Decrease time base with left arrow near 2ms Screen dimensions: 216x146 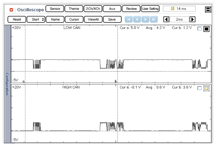[x=166, y=19]
